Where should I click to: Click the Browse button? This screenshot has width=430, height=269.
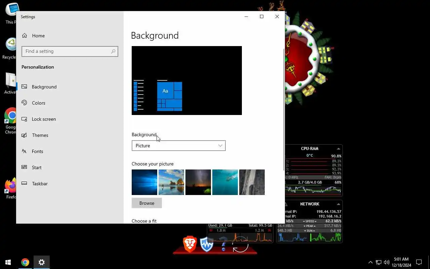[147, 203]
